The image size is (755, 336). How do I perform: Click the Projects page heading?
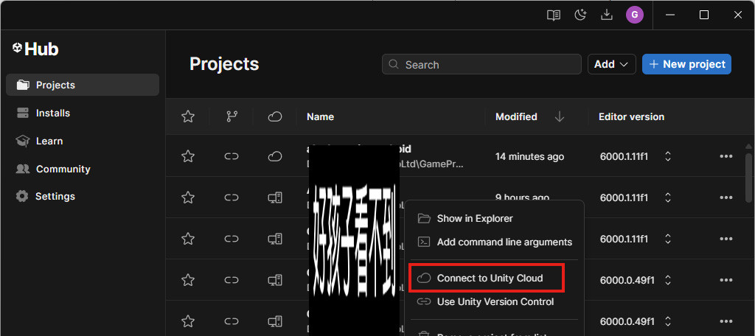coord(224,64)
